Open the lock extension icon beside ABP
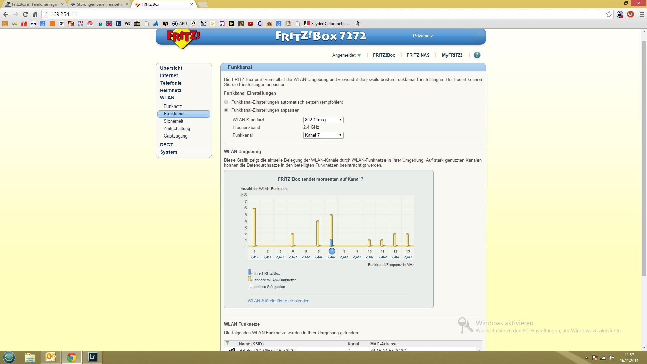The width and height of the screenshot is (647, 364). coord(620,14)
